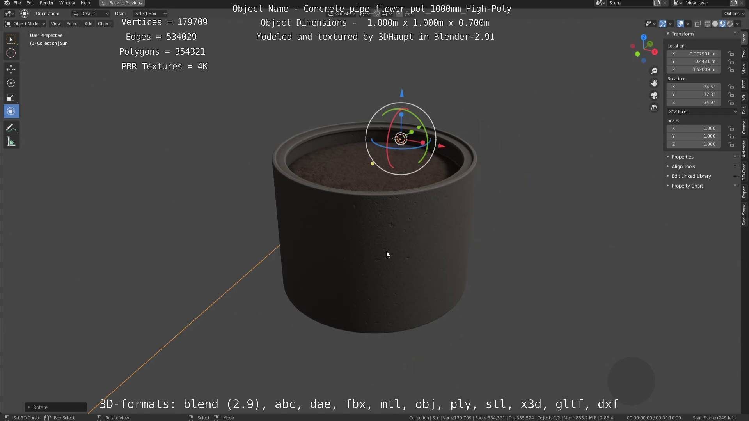Viewport: 749px width, 421px height.
Task: Open the Drag Select Box dropdown
Action: click(x=150, y=14)
